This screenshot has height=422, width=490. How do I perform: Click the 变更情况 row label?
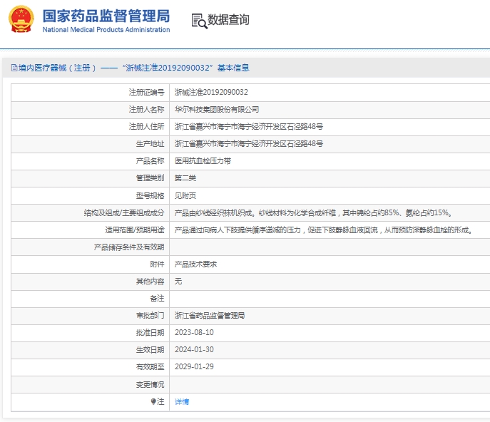tap(150, 384)
